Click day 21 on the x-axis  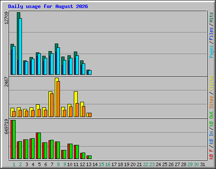coord(139,164)
